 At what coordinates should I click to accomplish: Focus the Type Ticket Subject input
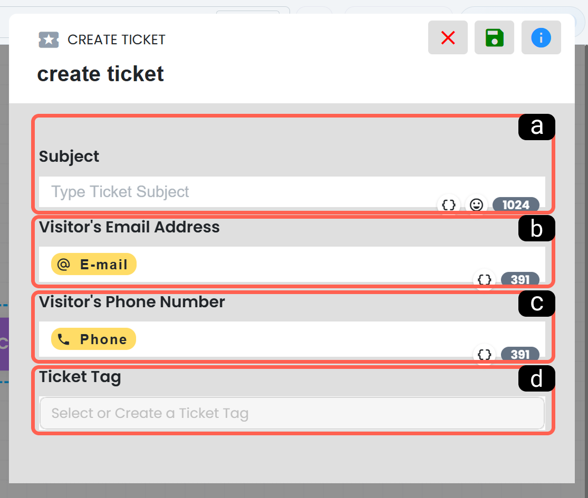click(292, 191)
